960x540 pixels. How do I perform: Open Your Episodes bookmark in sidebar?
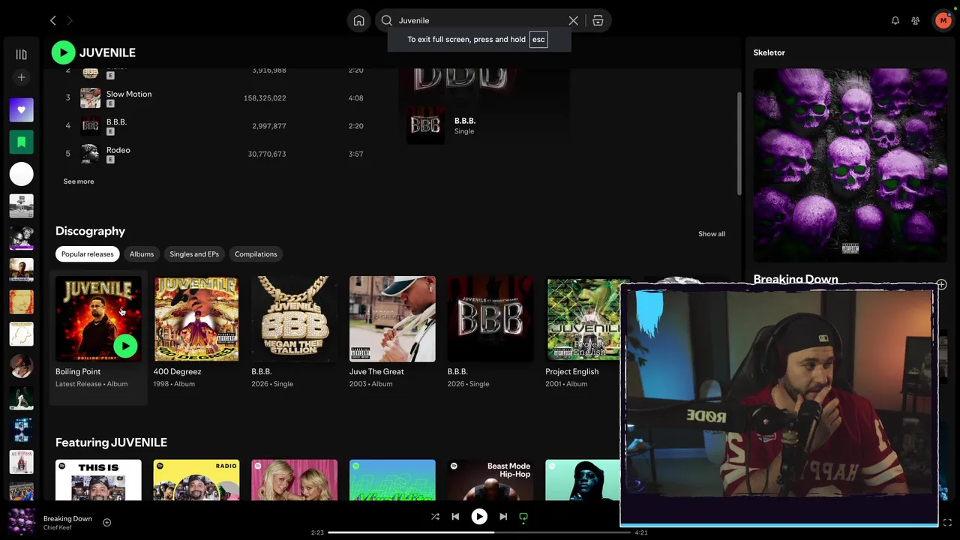22,142
